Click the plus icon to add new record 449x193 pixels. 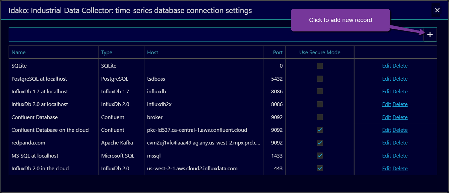click(430, 35)
